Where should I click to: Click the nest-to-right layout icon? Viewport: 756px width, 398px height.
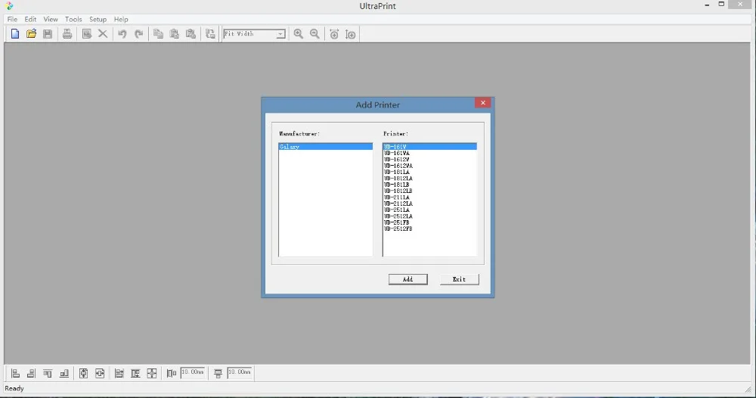click(x=119, y=373)
